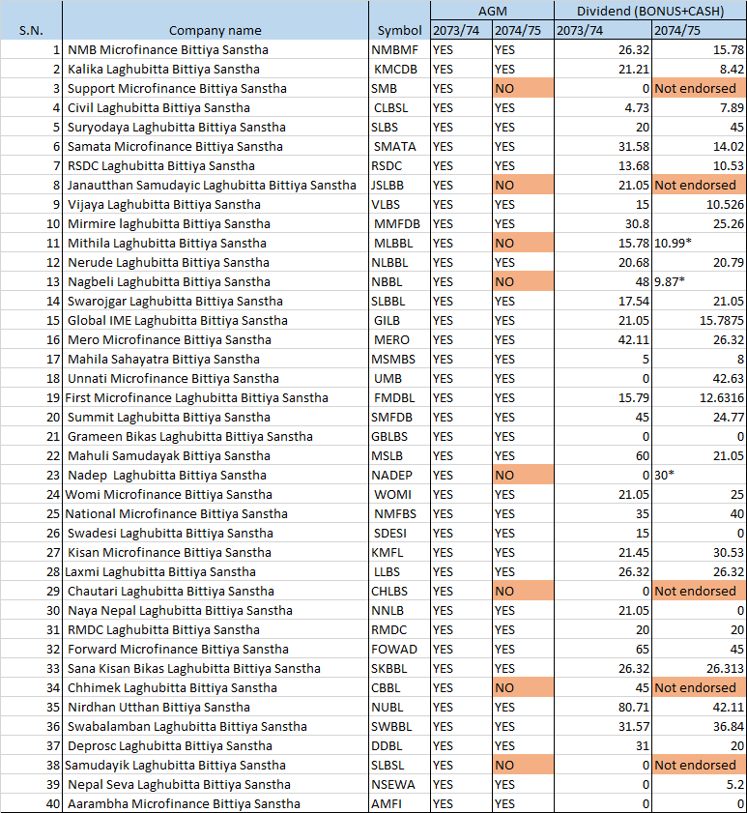Select the 'KMCDB' symbol cell
The height and width of the screenshot is (813, 747).
tap(399, 69)
